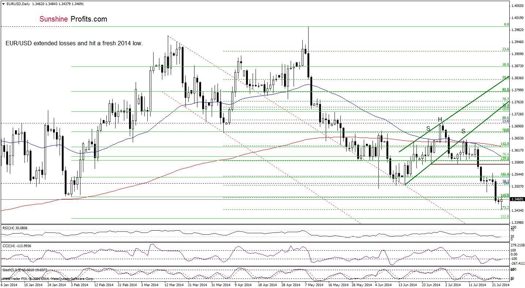Click the 1.38360 price axis label
The width and height of the screenshot is (525, 288).
coord(517,78)
